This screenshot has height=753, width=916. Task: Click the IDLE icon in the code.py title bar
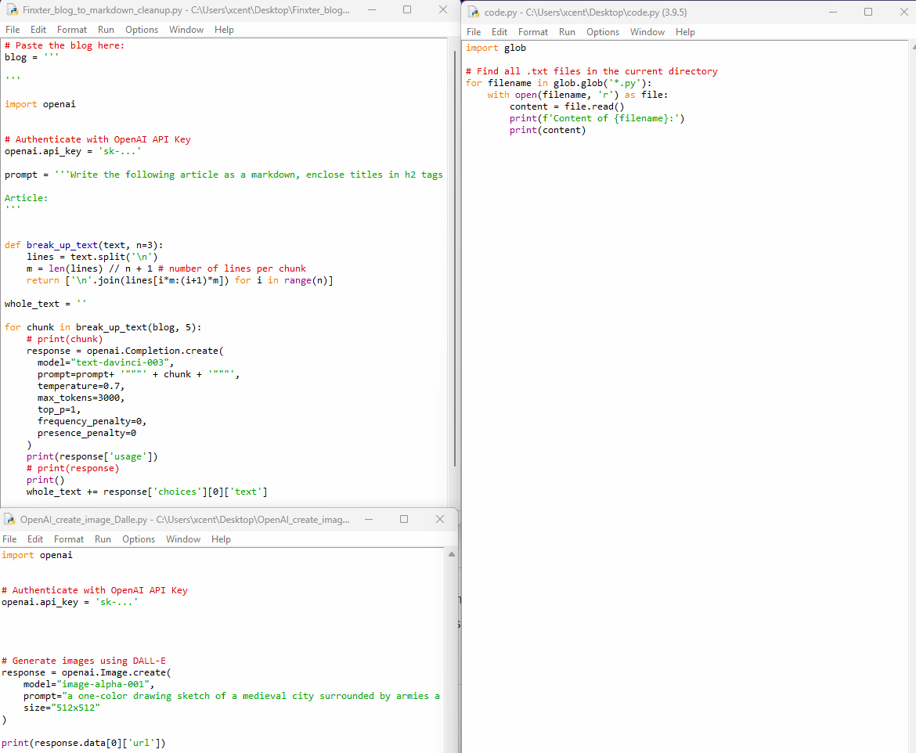tap(472, 12)
